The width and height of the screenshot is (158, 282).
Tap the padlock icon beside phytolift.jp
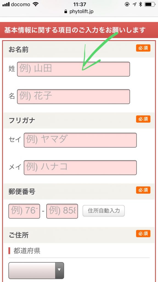66,12
